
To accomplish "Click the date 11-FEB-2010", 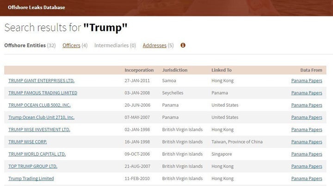I will click(x=137, y=179).
